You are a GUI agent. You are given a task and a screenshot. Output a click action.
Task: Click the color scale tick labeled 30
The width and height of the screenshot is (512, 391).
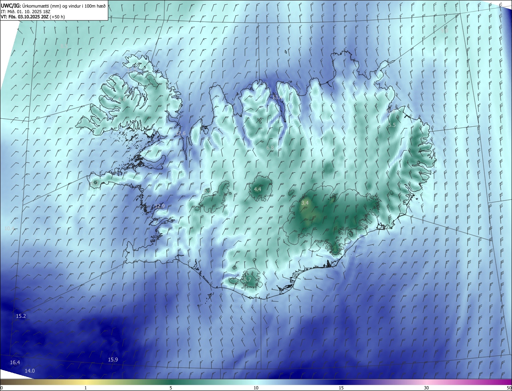(426, 388)
